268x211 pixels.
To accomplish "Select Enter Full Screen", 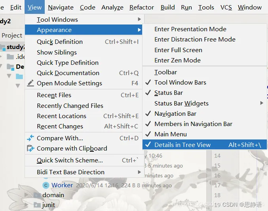I will [205, 50].
